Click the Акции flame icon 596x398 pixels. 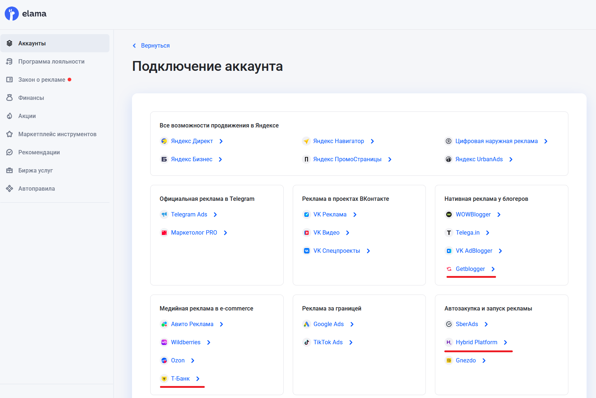point(10,116)
